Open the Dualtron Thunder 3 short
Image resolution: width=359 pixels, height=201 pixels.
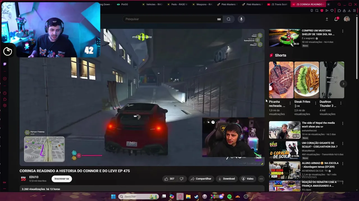point(332,80)
